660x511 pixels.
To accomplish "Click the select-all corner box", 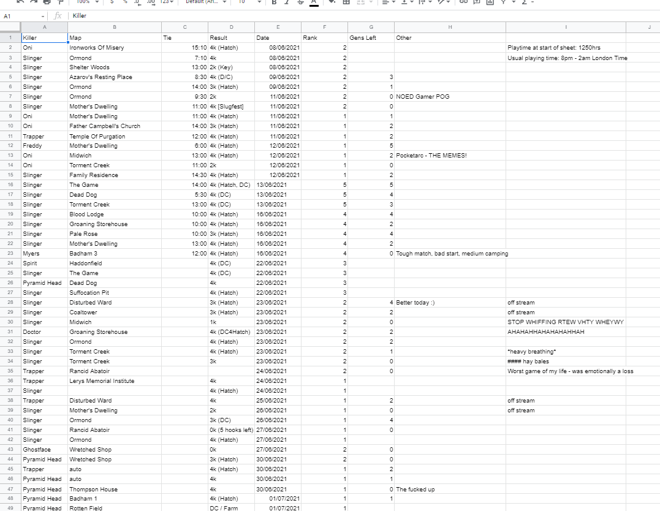I will pyautogui.click(x=10, y=27).
